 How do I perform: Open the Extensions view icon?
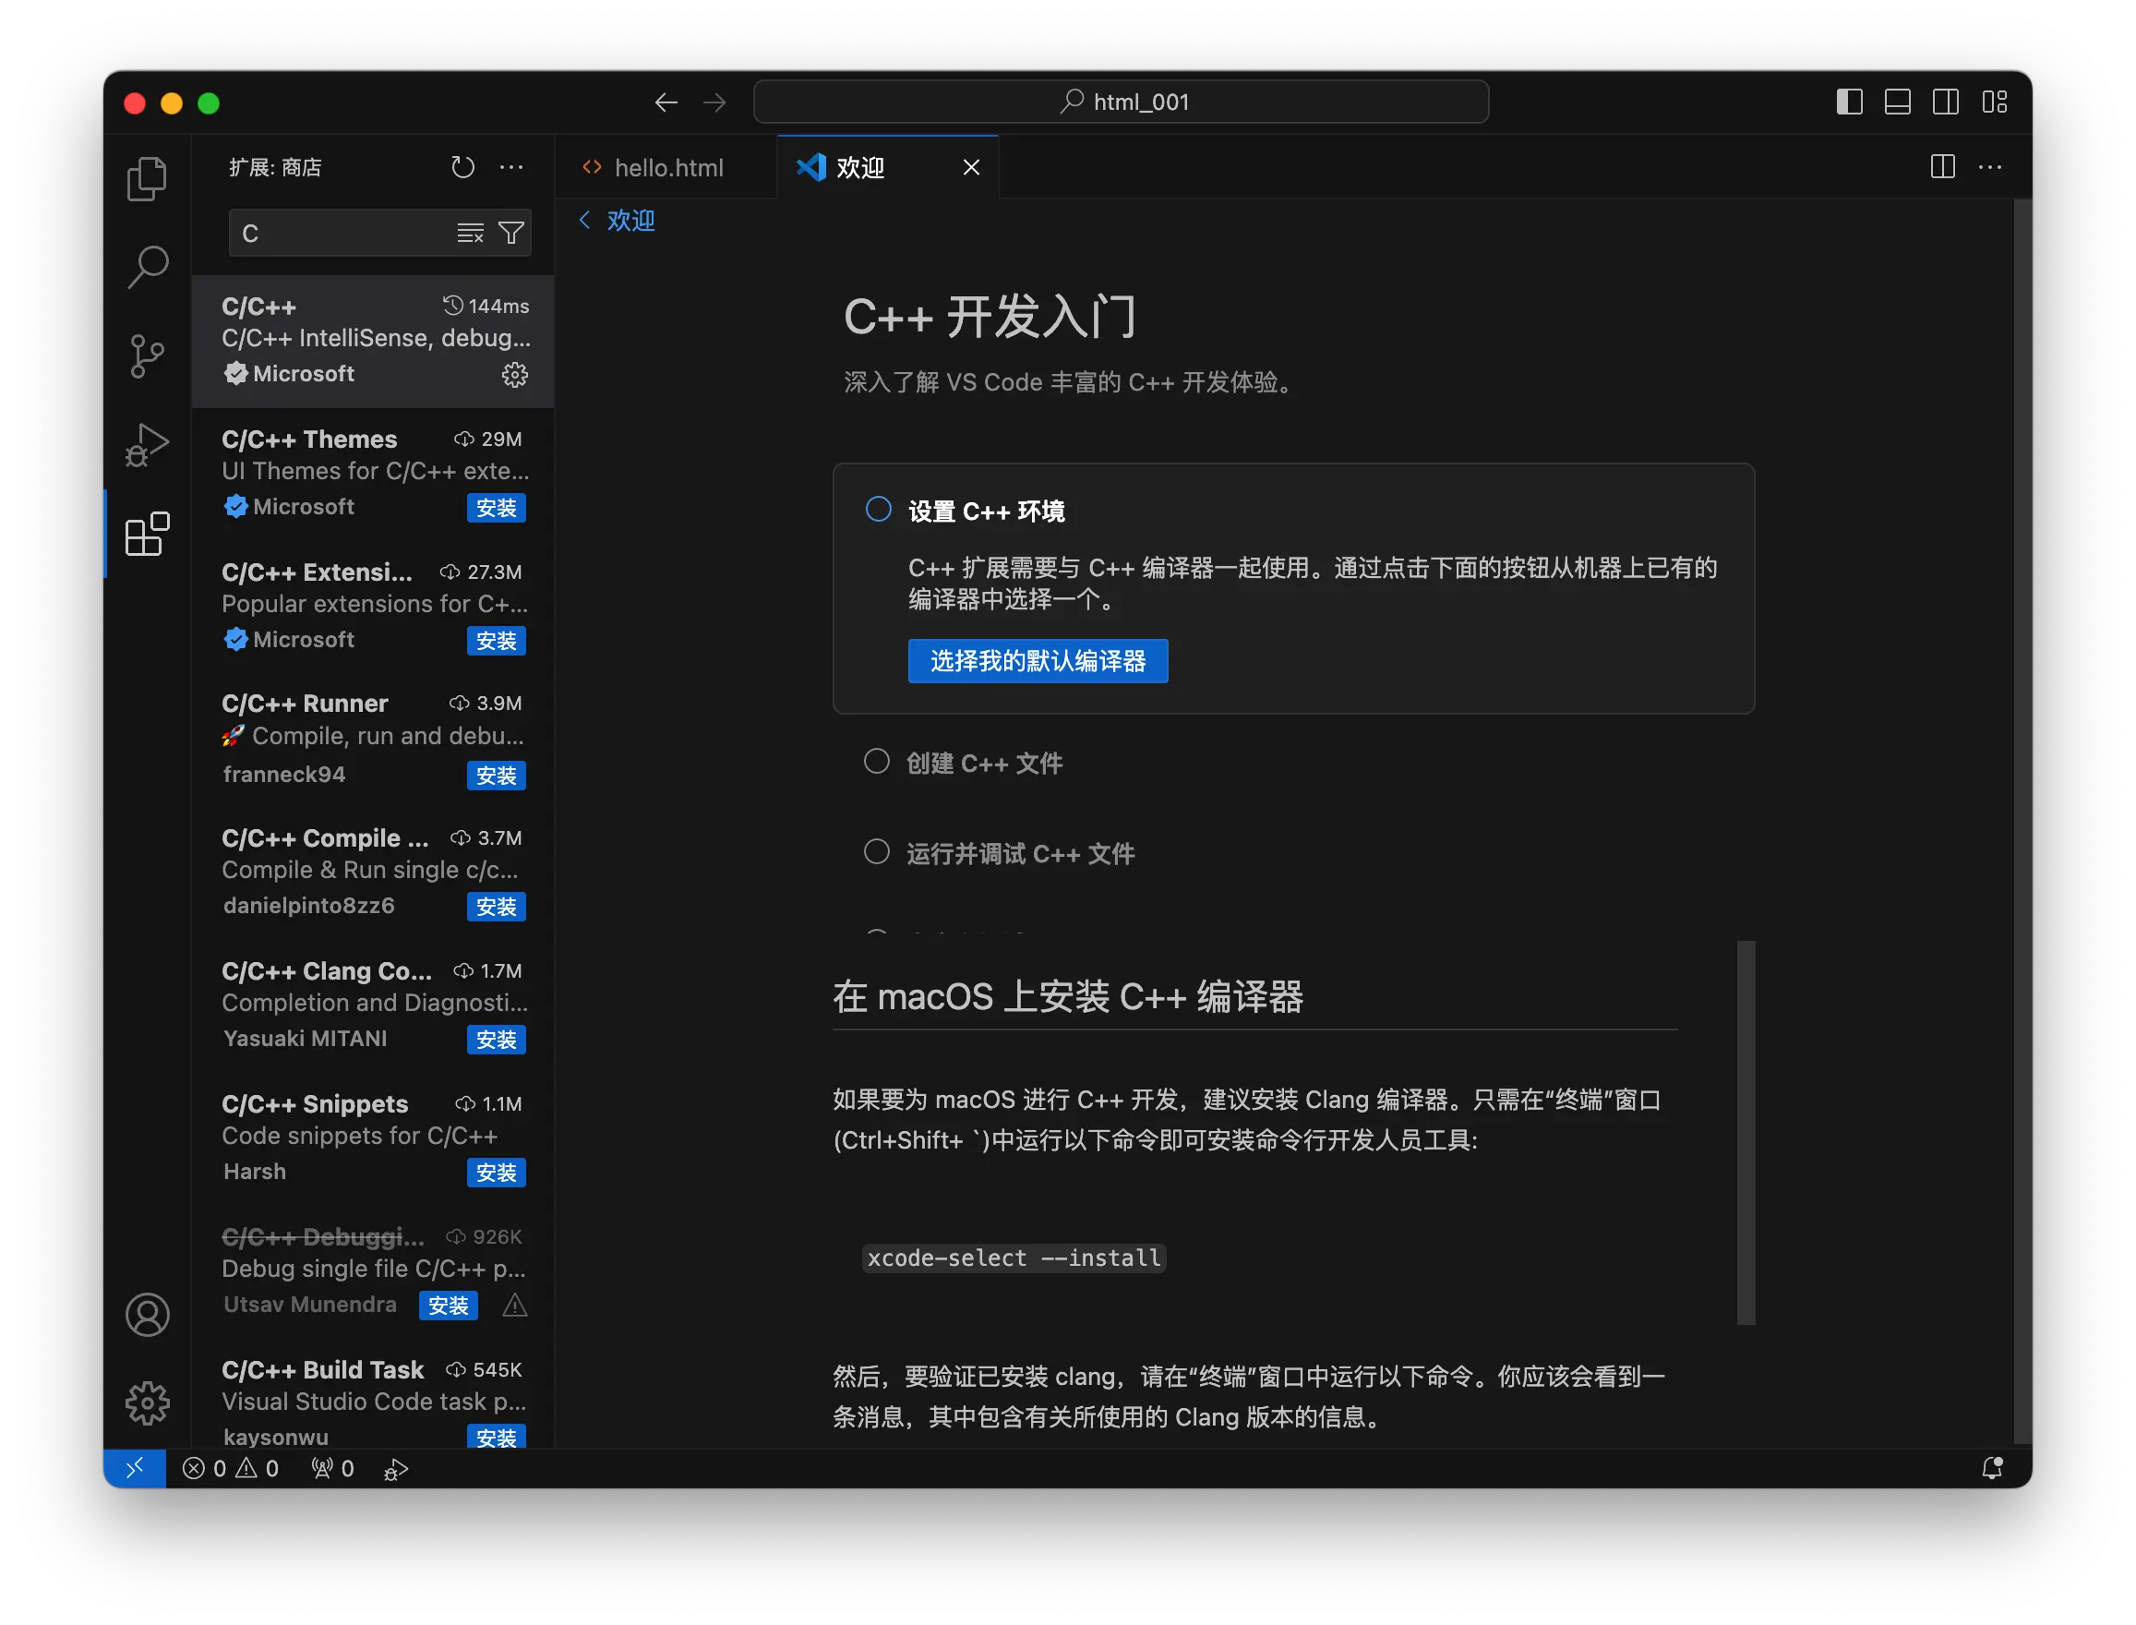[x=147, y=534]
